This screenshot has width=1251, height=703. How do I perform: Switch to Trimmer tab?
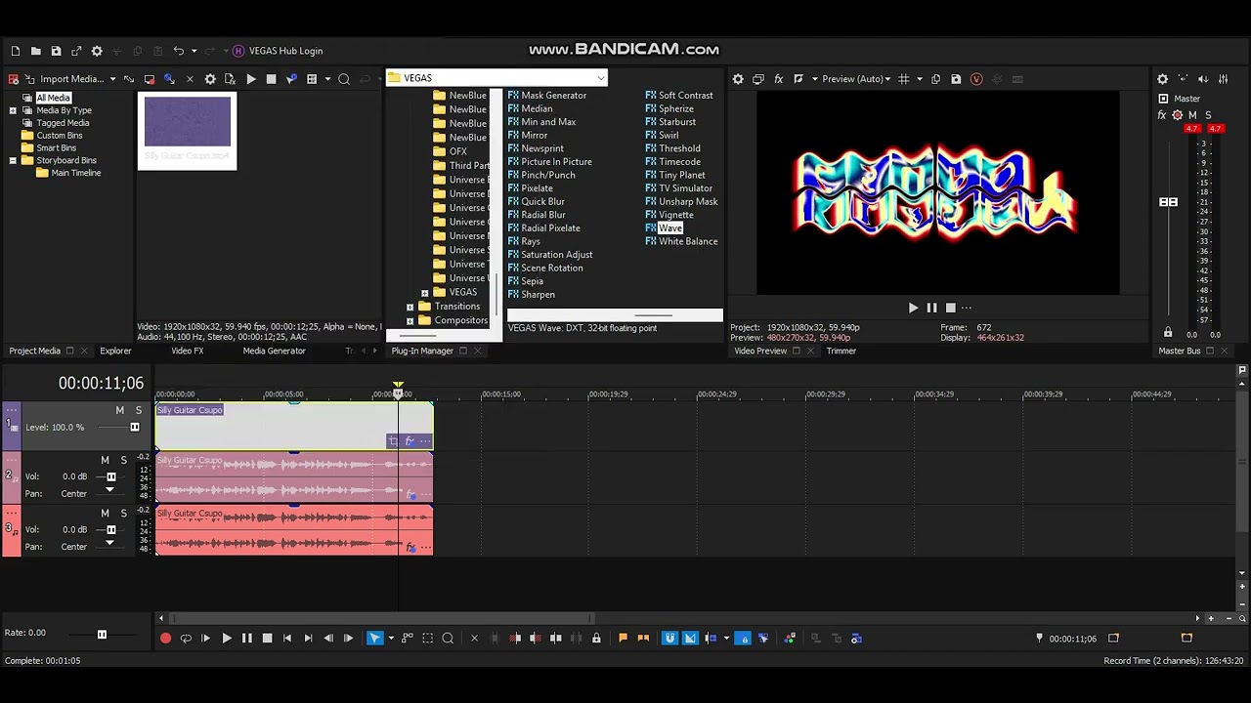pos(841,351)
